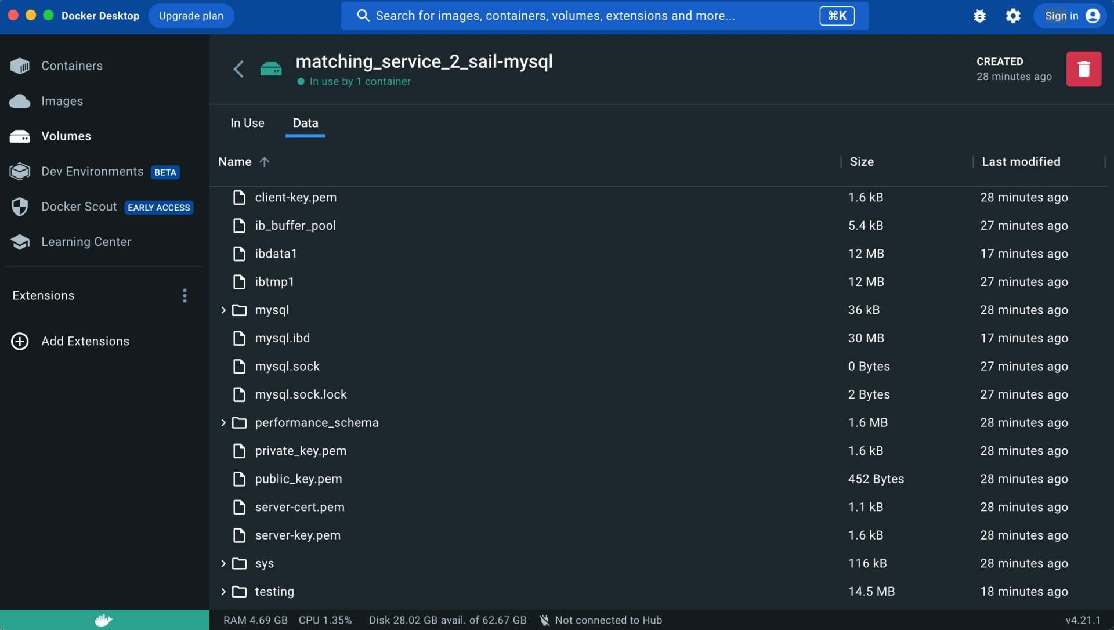Click the Add Extensions plus icon
The height and width of the screenshot is (630, 1114).
20,341
